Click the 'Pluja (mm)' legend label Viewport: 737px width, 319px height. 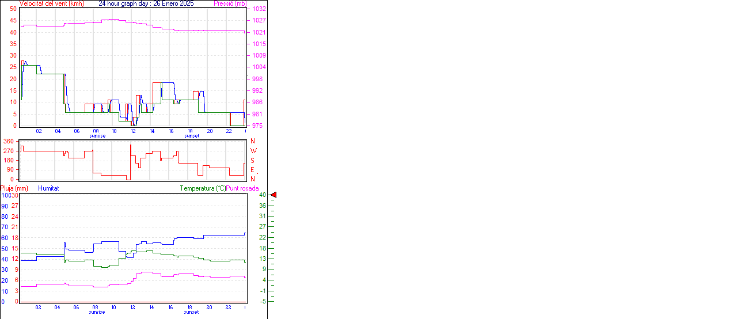14,188
